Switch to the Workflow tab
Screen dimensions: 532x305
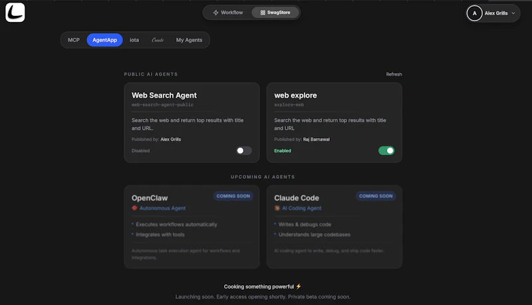(x=228, y=13)
